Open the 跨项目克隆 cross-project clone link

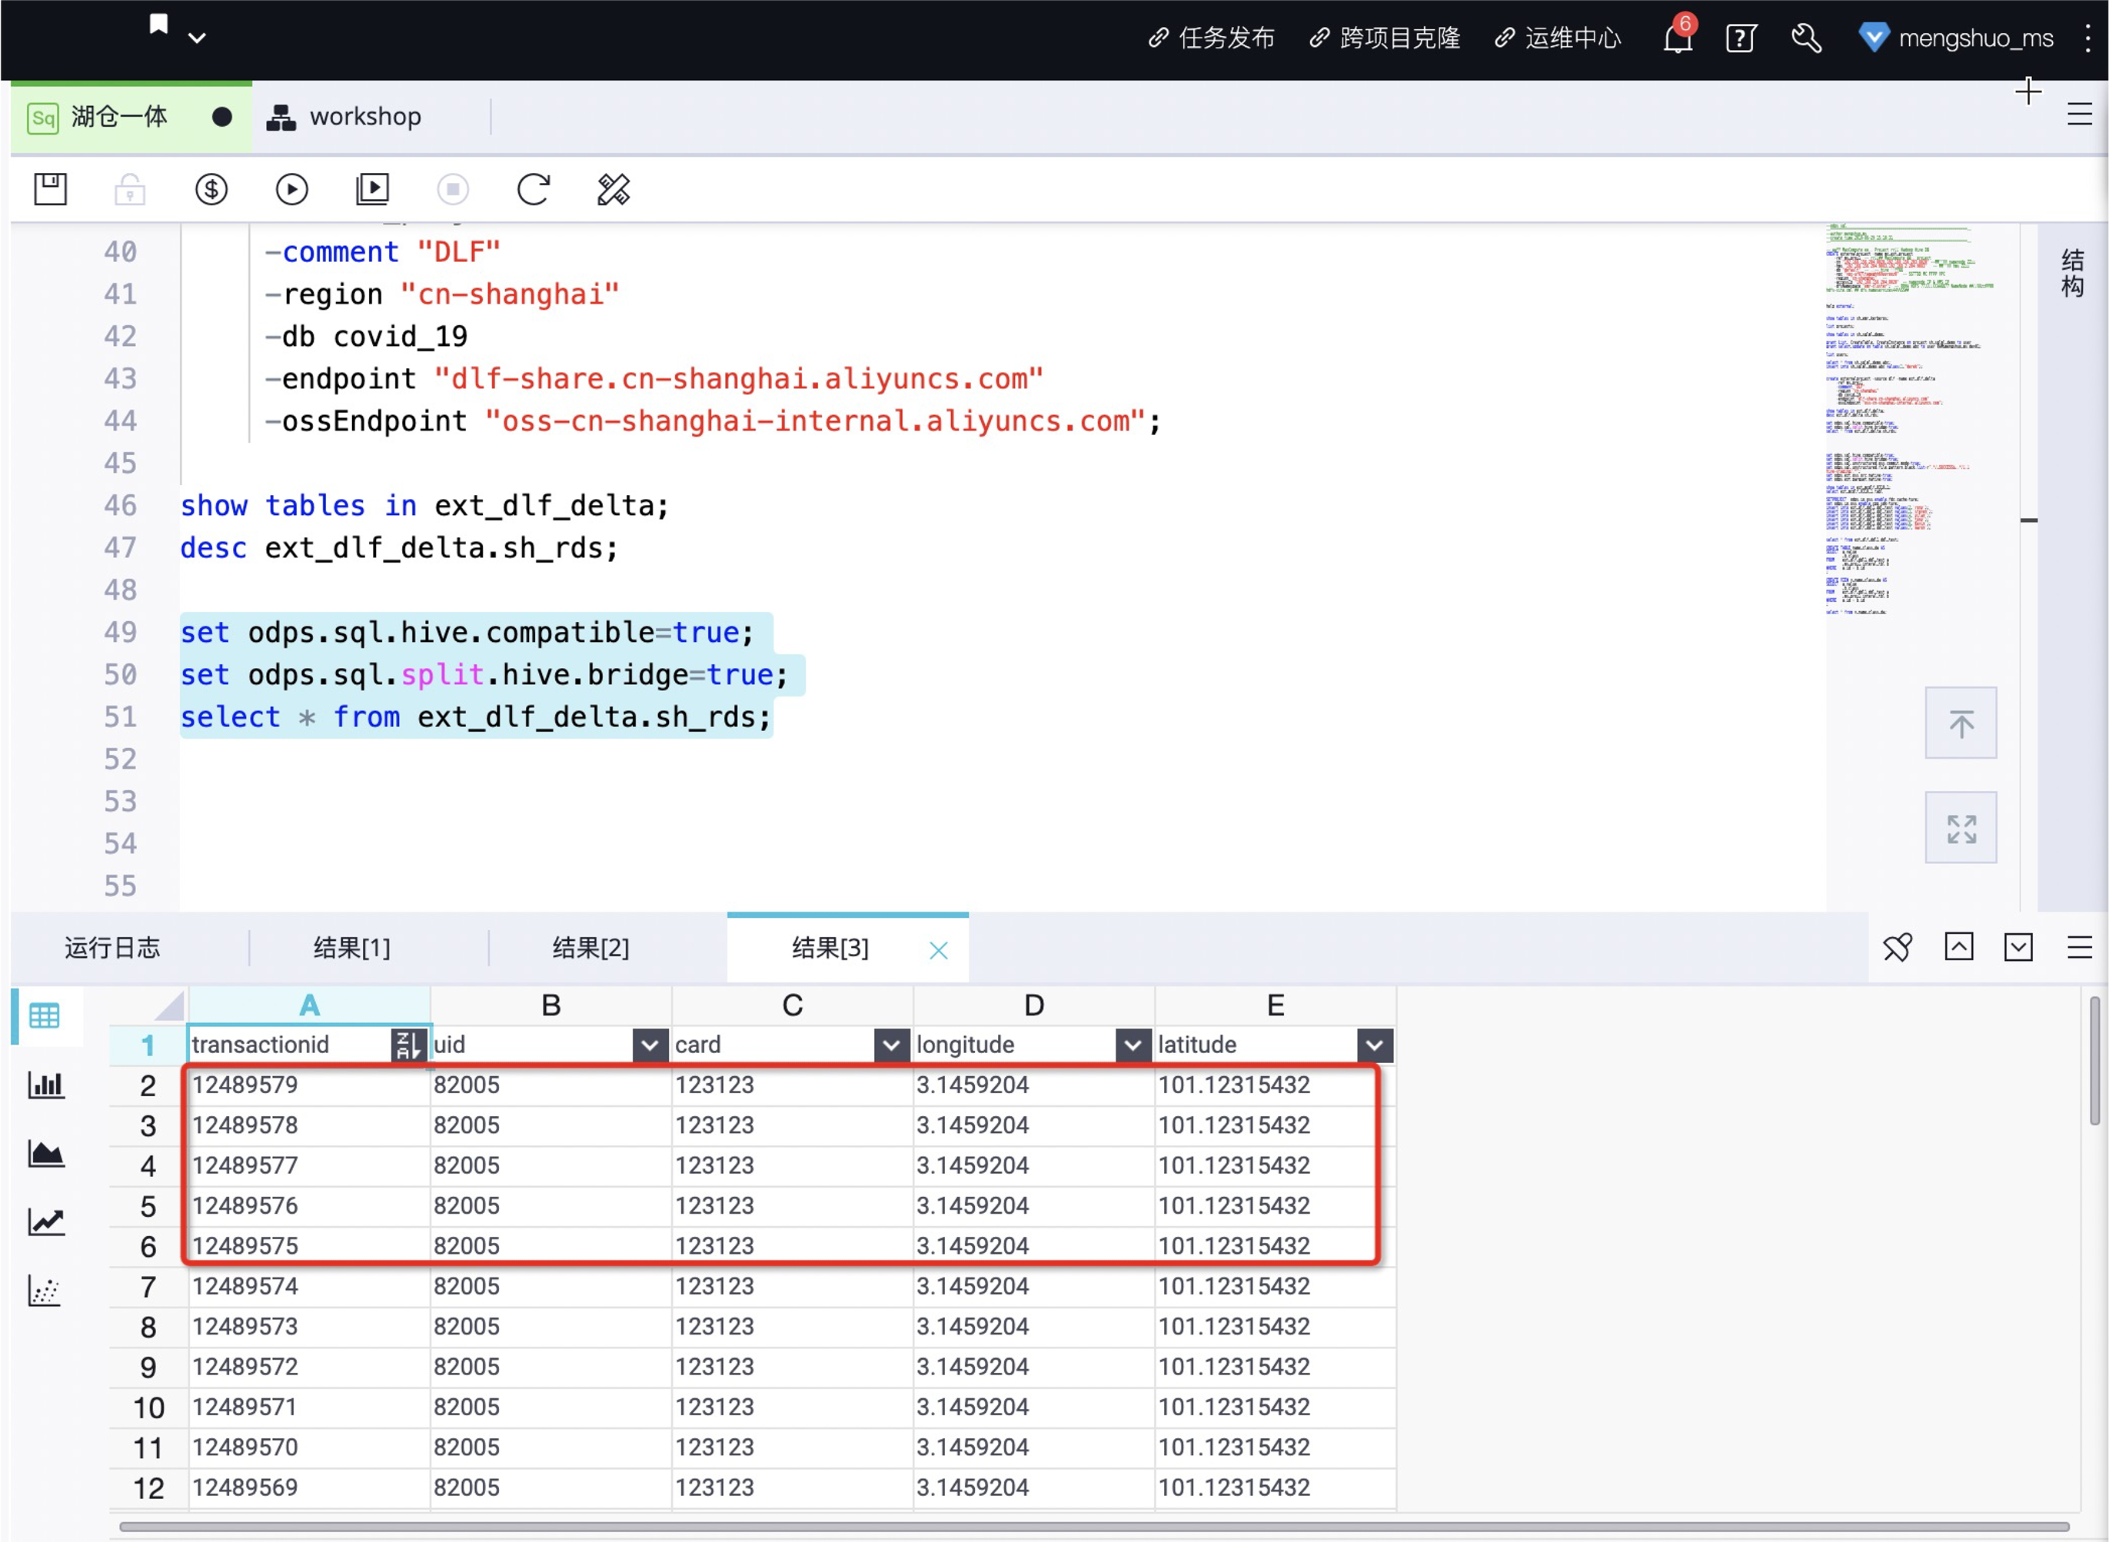pos(1385,38)
